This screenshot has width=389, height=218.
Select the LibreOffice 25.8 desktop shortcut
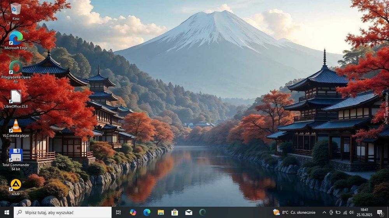[x=16, y=99]
